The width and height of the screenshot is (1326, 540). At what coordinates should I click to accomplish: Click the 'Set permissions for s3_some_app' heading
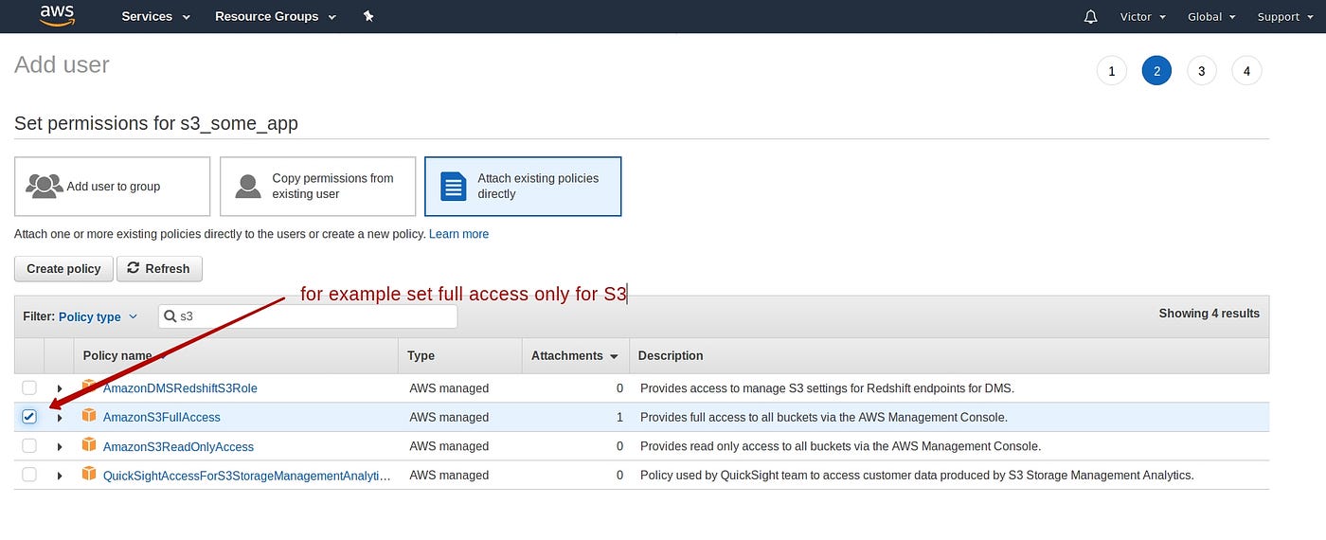[x=156, y=123]
